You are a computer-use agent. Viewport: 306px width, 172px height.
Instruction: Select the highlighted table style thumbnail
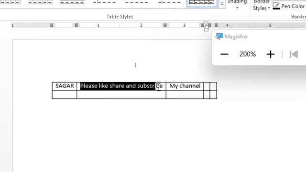202,3
